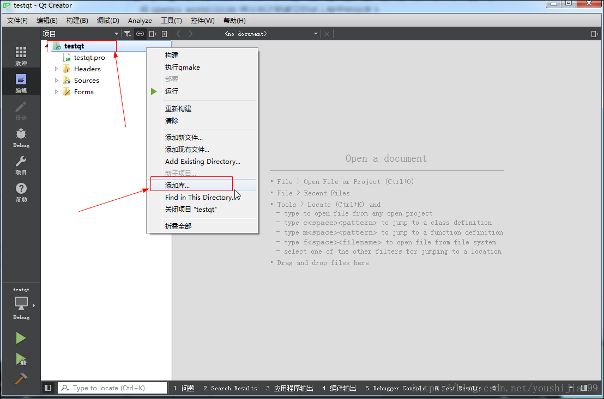This screenshot has width=604, height=399.
Task: Expand the Headers folder
Action: [x=57, y=69]
